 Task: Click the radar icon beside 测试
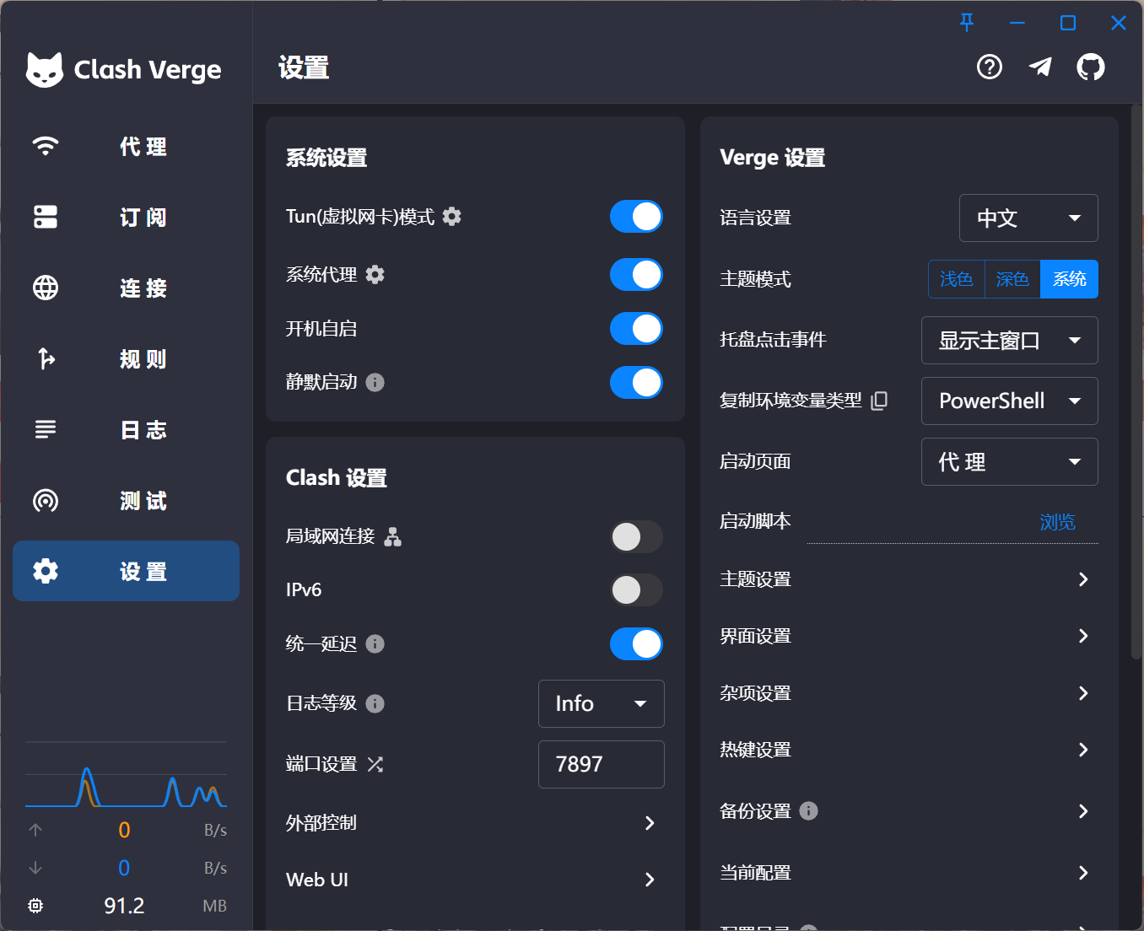coord(46,500)
